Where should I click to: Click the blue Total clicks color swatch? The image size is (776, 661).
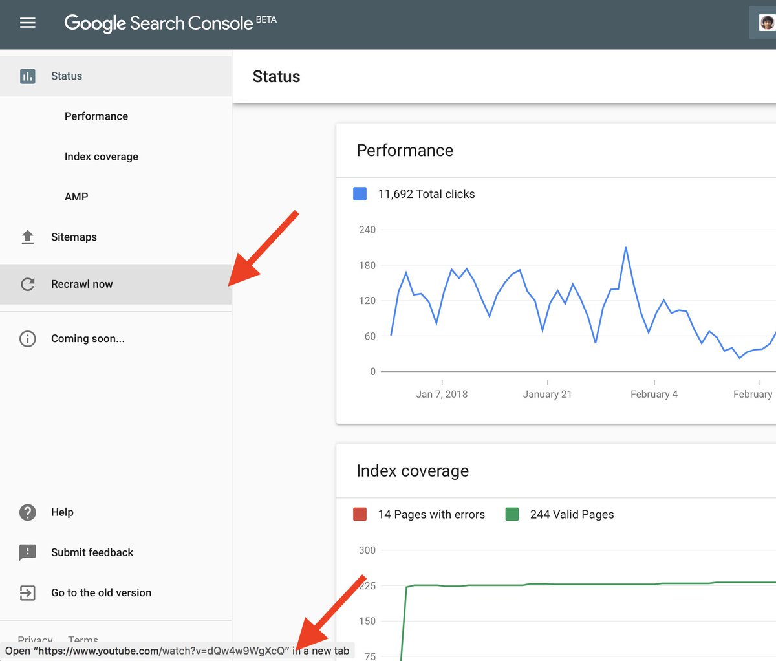360,193
